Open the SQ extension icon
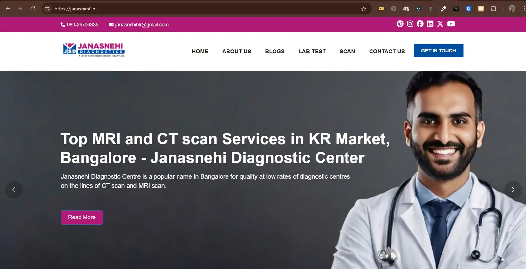Screen dimensions: 526x269 click(406, 9)
